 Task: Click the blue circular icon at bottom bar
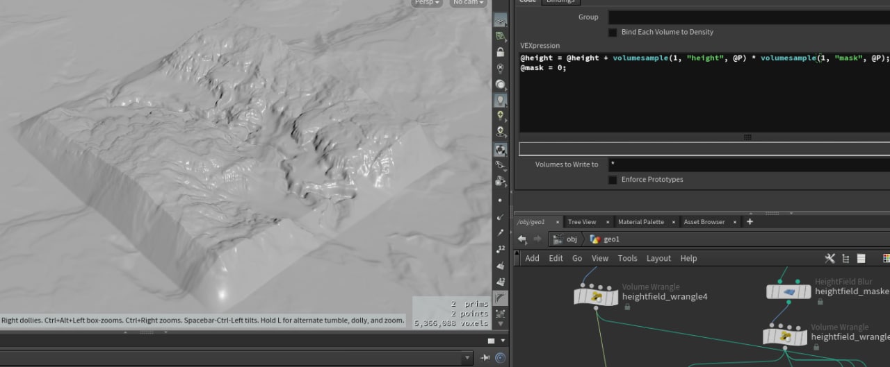tap(501, 358)
